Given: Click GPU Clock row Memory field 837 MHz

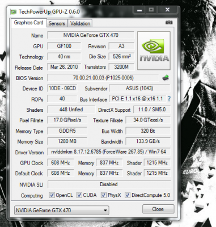Looking at the screenshot, I should pyautogui.click(x=109, y=163).
